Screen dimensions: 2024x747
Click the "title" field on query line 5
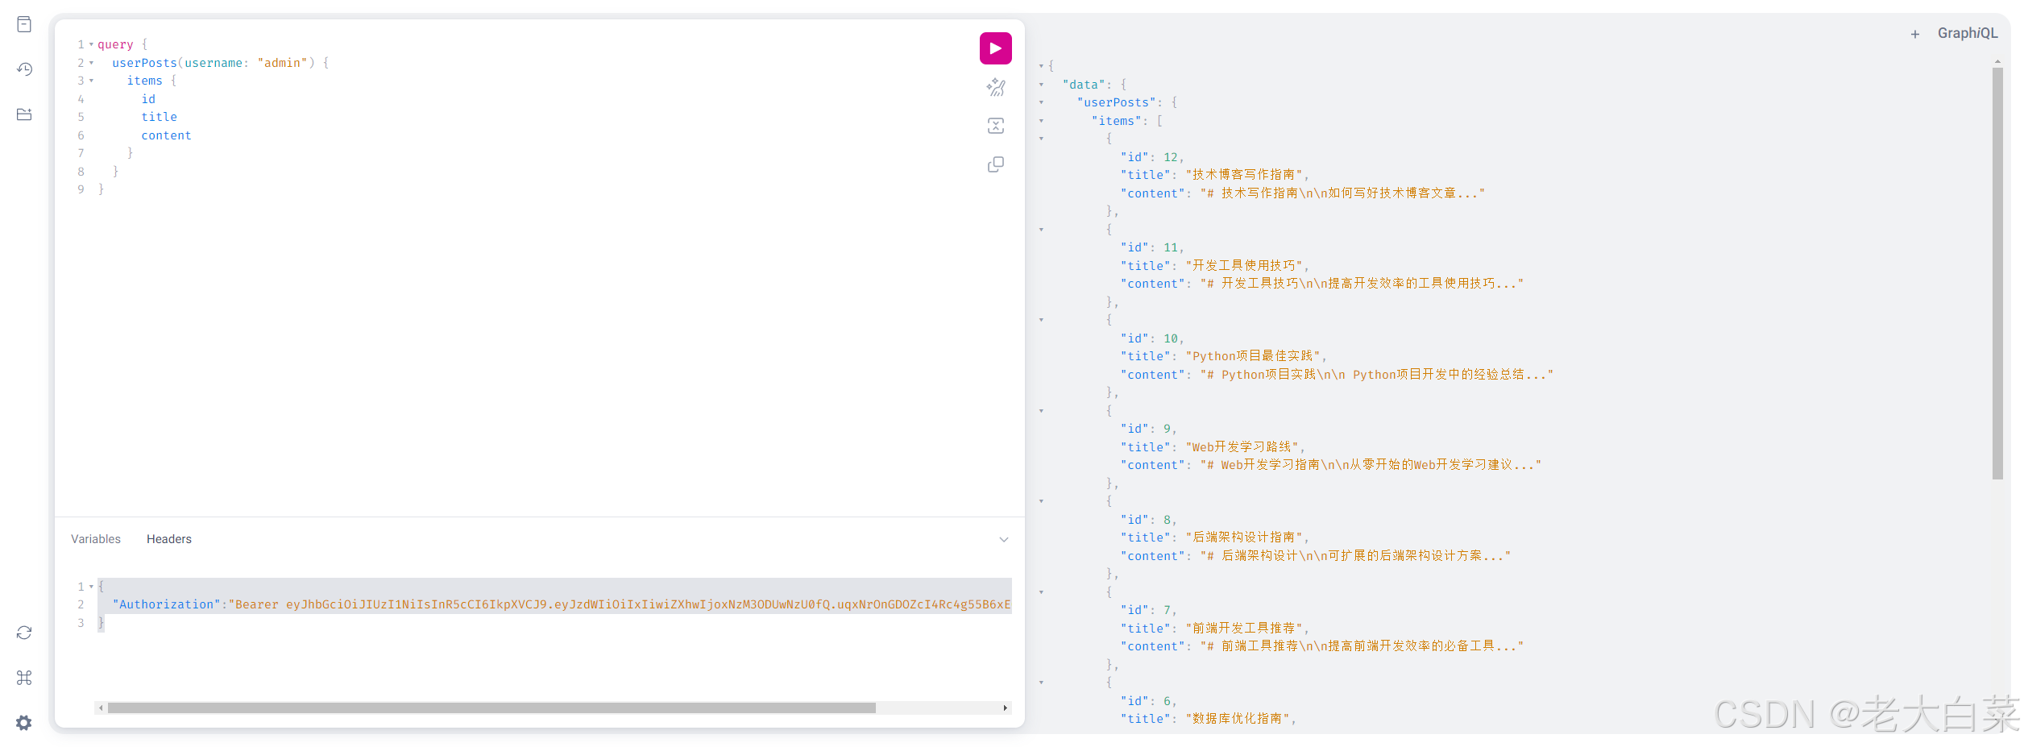pyautogui.click(x=160, y=117)
